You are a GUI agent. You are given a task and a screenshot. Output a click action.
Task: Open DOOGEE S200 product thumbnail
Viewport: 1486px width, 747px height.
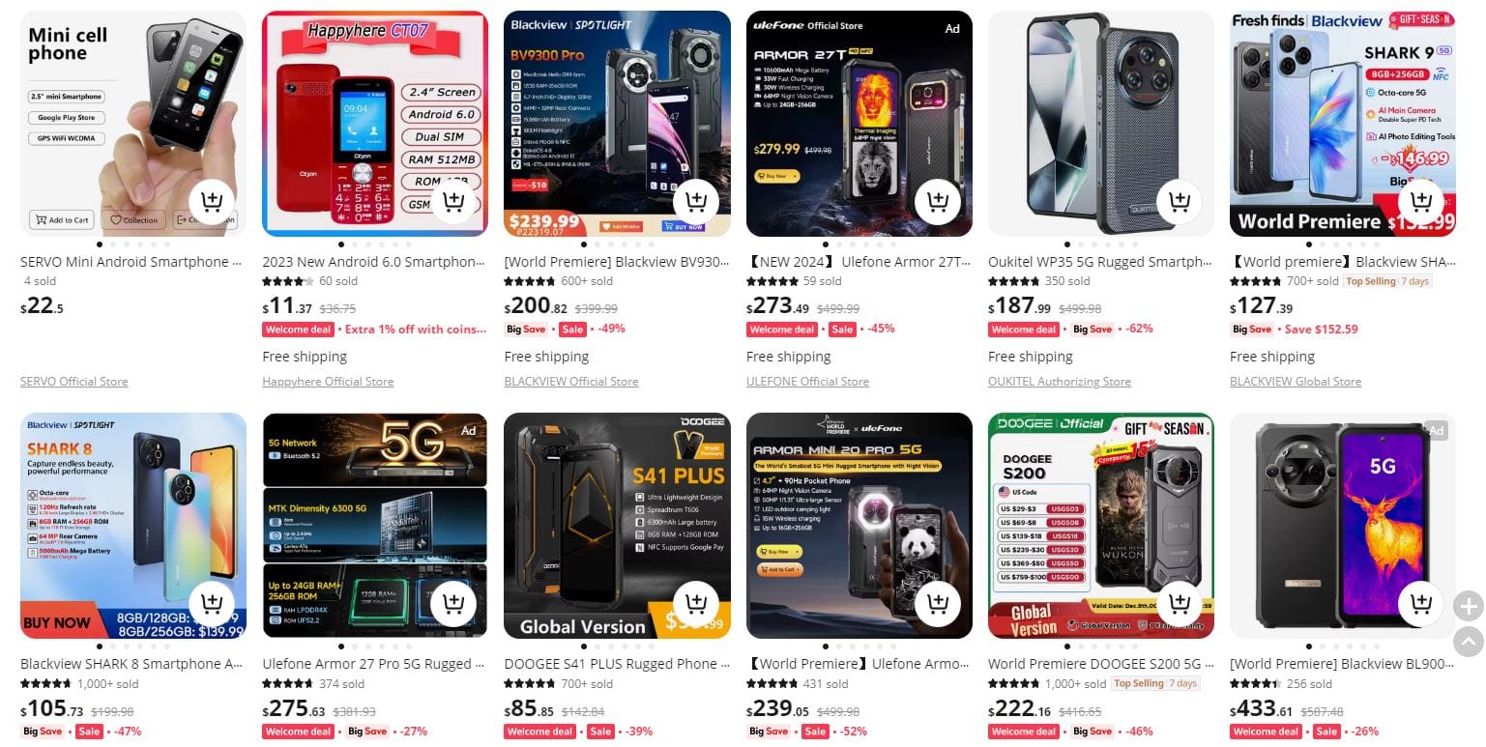click(x=1101, y=526)
